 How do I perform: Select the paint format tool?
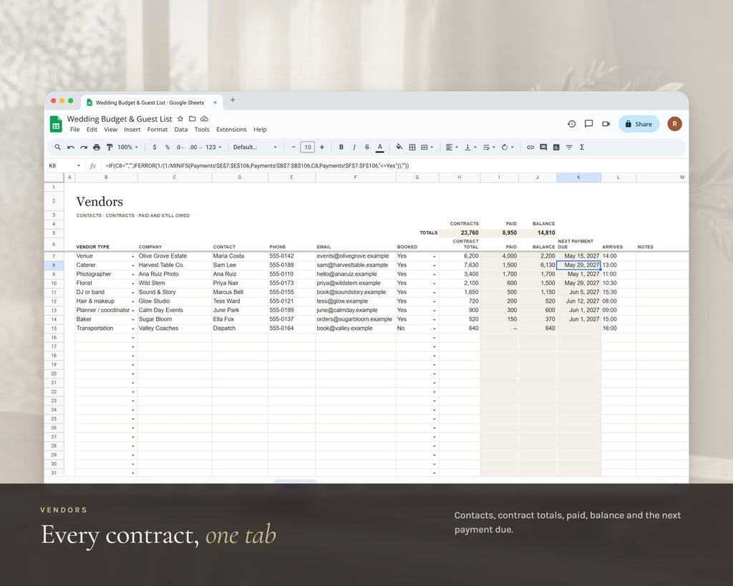click(110, 147)
